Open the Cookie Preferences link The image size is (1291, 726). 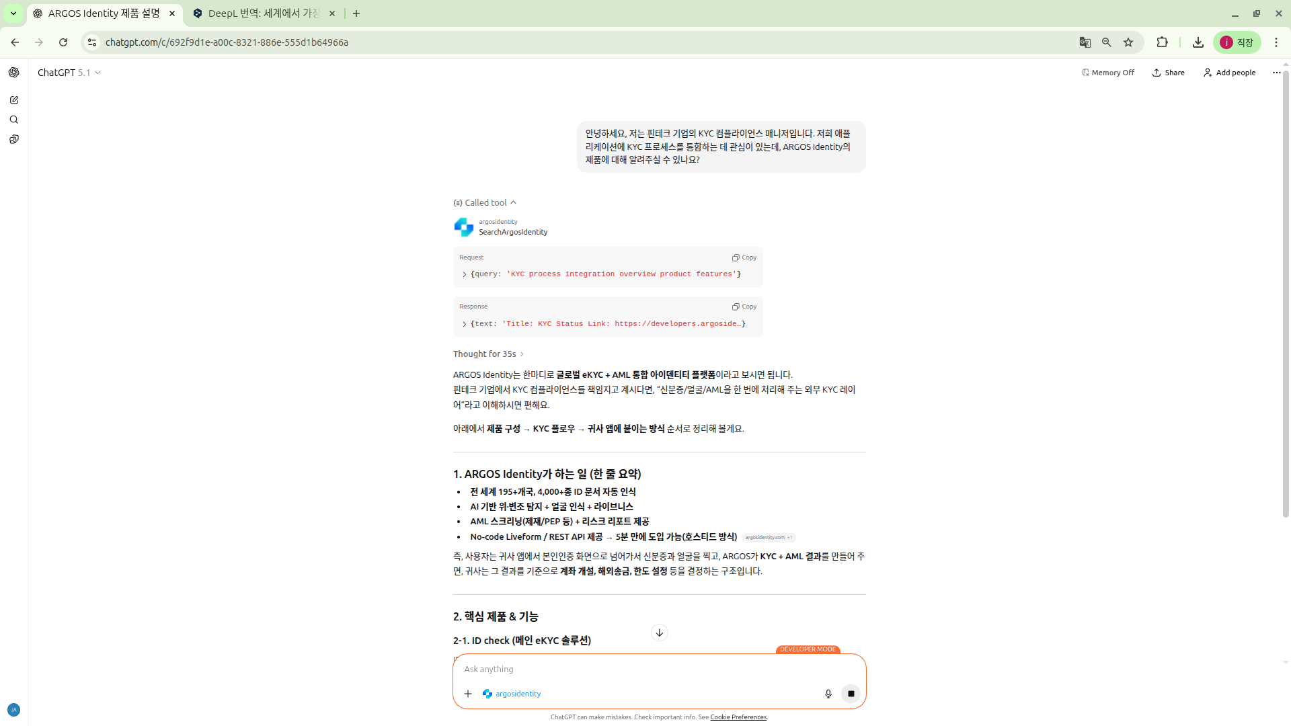point(738,717)
